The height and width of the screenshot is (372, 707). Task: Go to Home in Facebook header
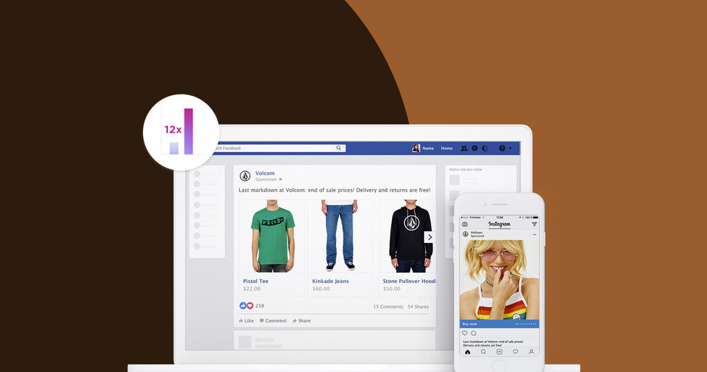(446, 148)
